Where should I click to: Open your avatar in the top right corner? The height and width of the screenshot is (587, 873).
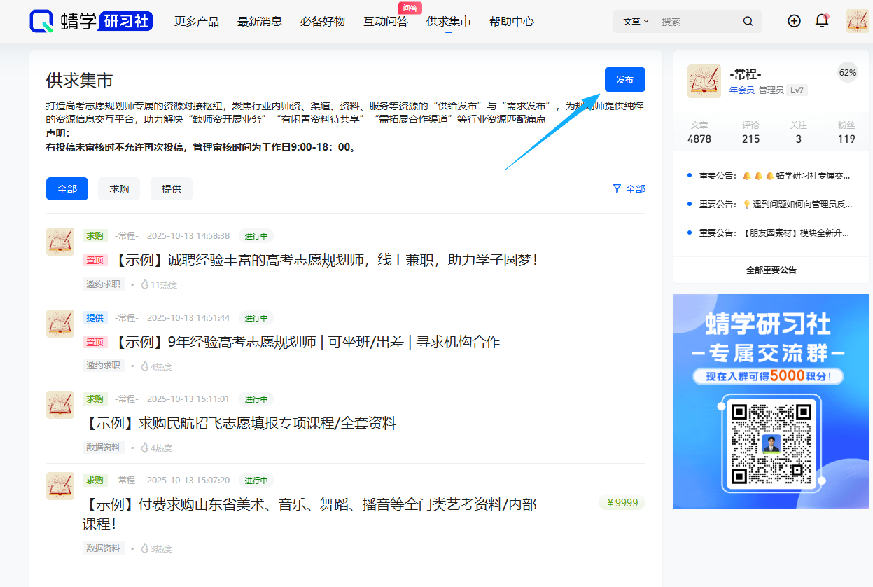tap(857, 21)
